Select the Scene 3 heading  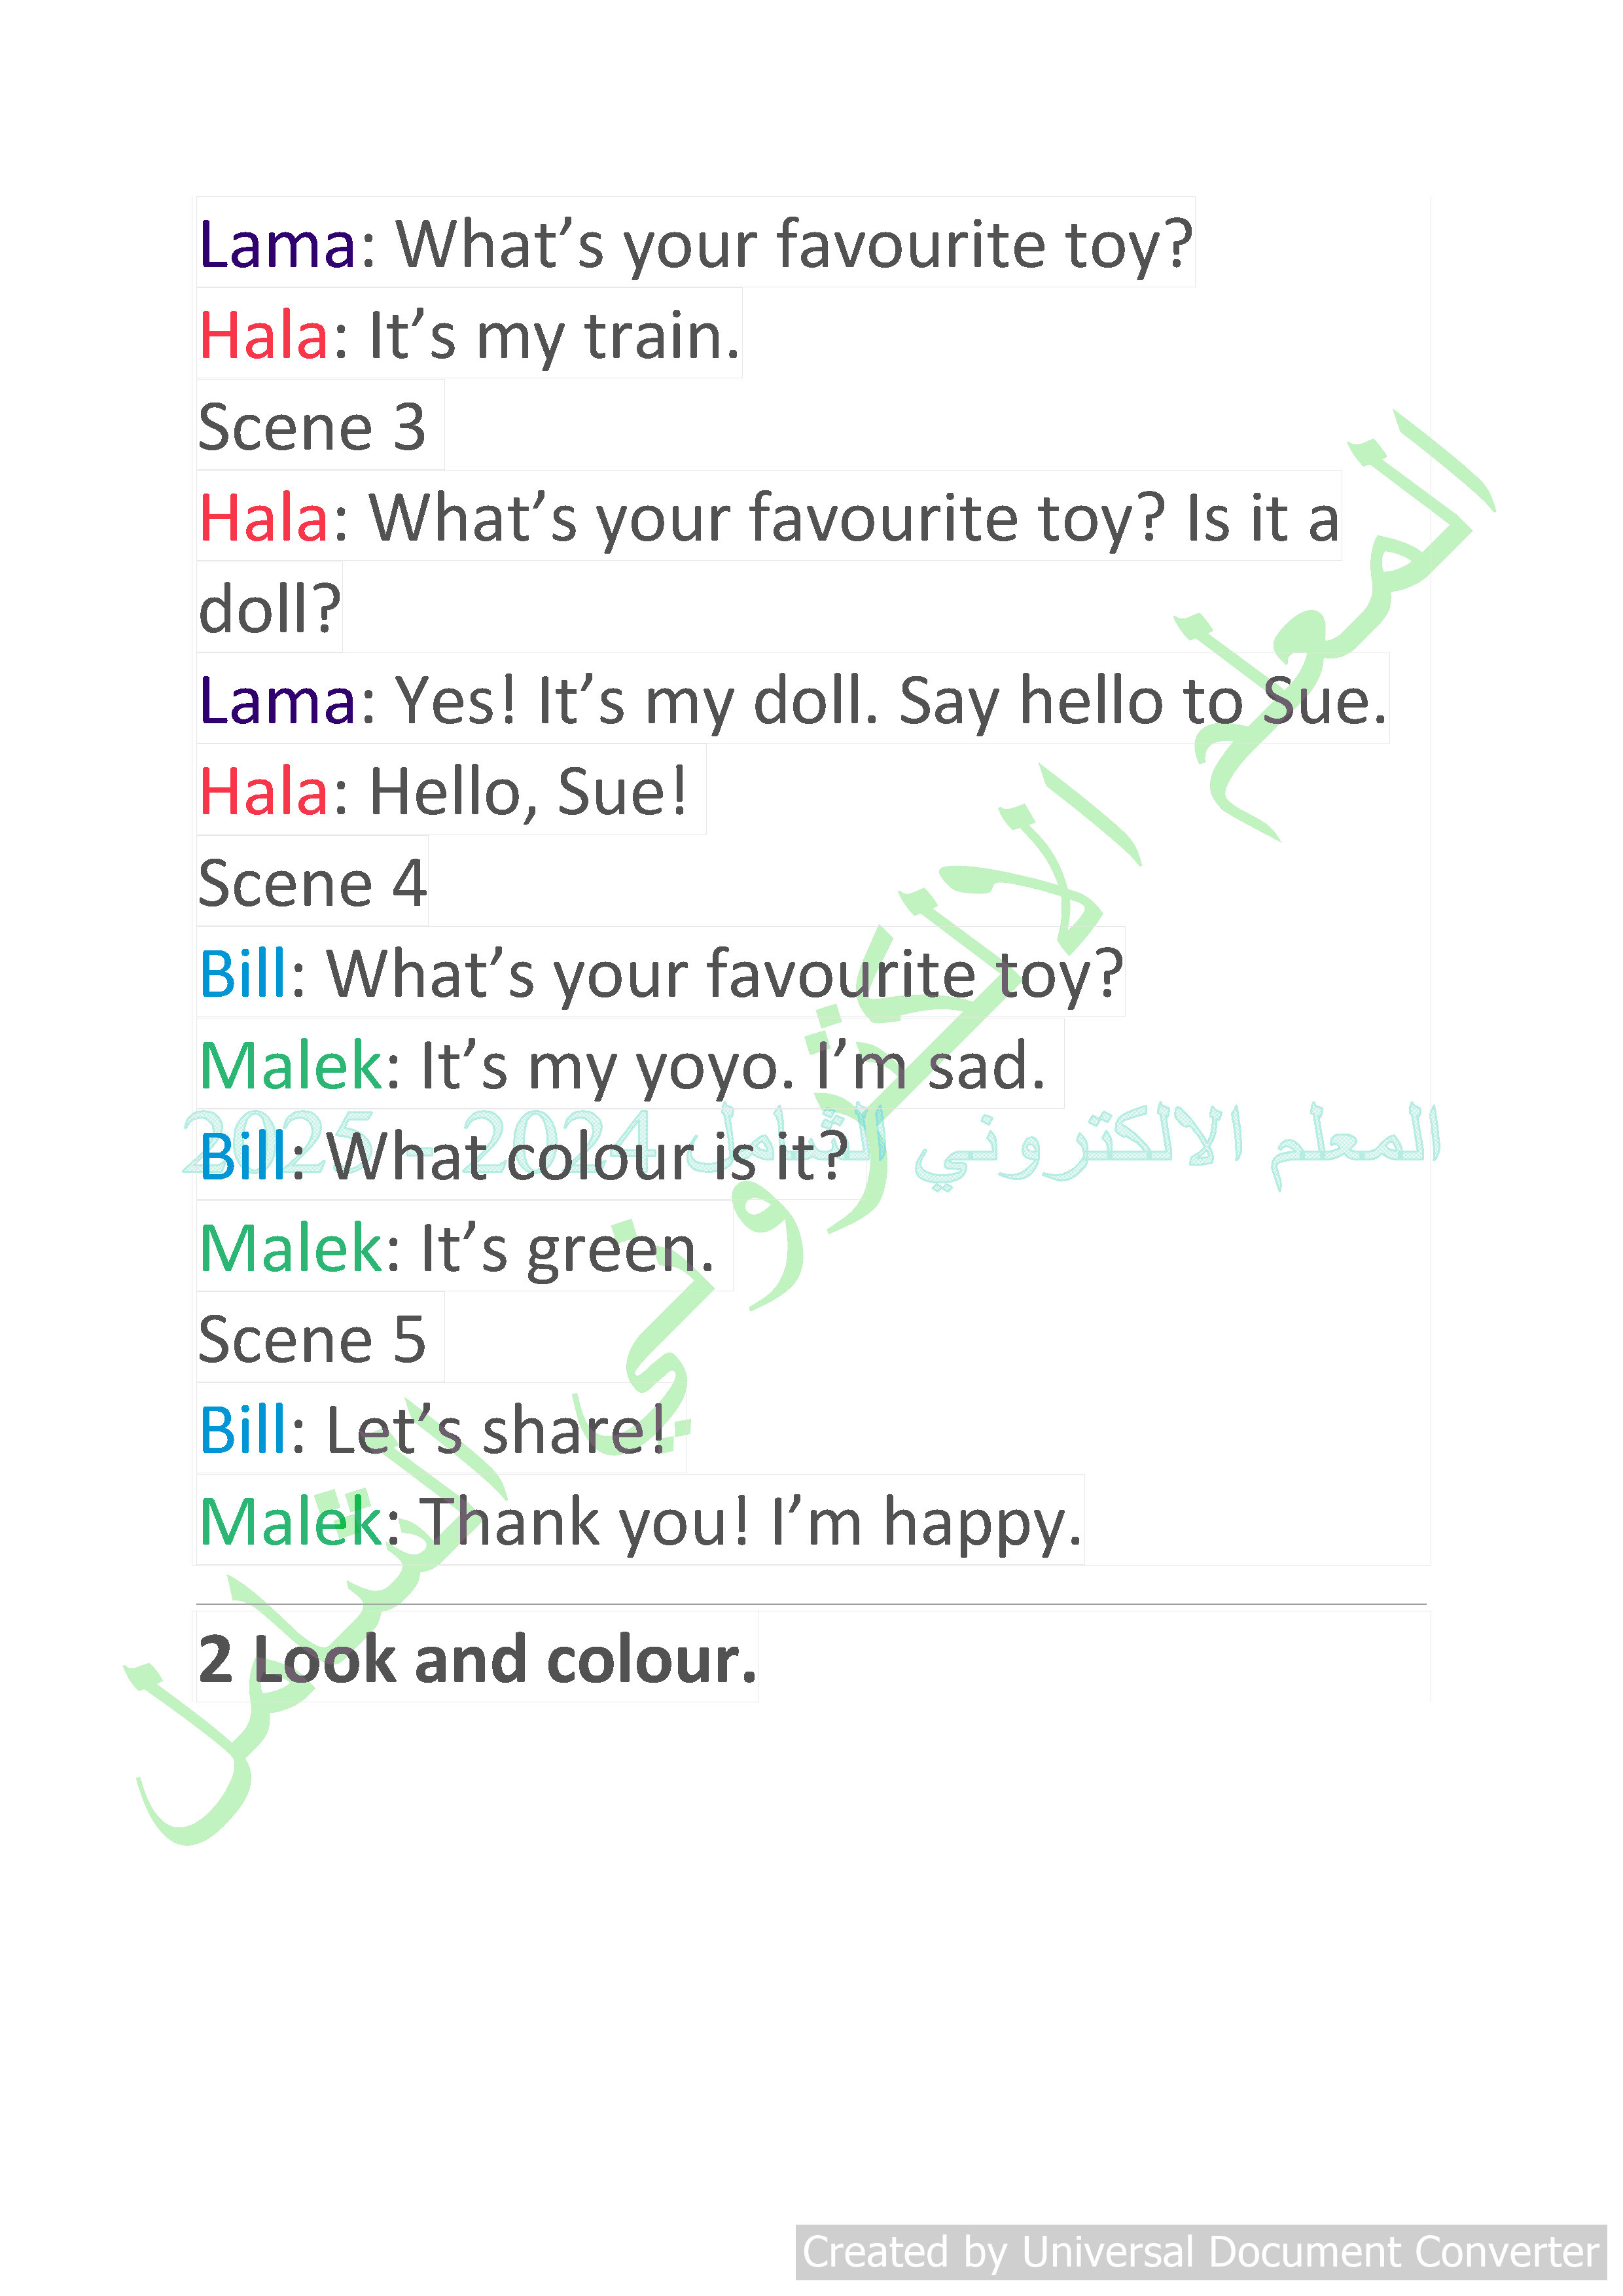click(x=312, y=427)
